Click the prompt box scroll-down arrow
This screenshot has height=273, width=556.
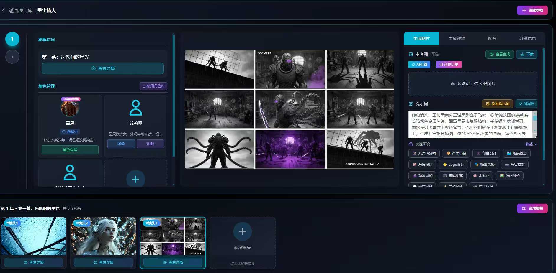pyautogui.click(x=535, y=130)
